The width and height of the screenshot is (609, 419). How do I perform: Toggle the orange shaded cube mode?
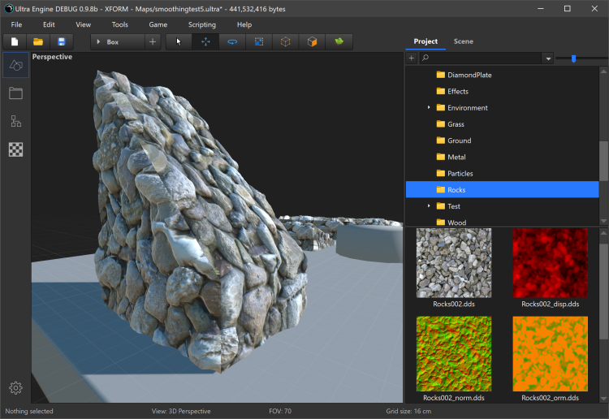click(312, 41)
